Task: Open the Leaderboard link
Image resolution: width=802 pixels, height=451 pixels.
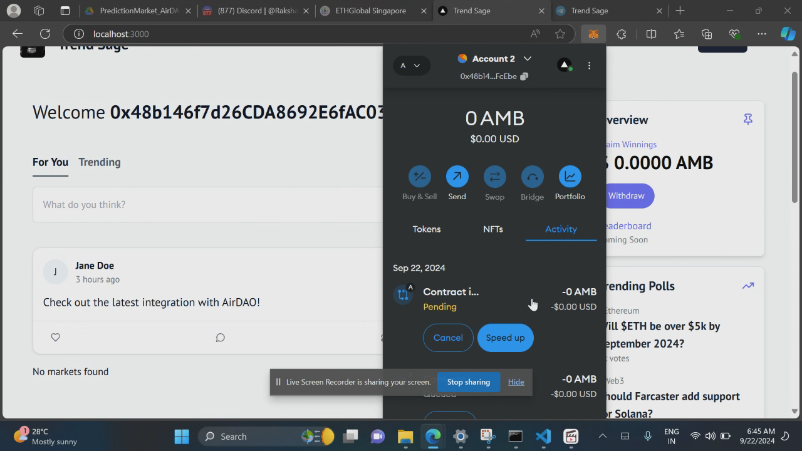Action: point(628,226)
